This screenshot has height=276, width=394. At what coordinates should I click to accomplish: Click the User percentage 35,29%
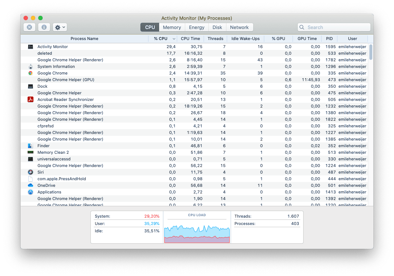click(x=152, y=224)
